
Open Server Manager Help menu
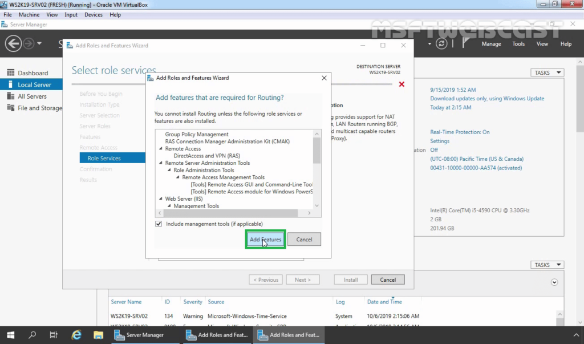566,43
